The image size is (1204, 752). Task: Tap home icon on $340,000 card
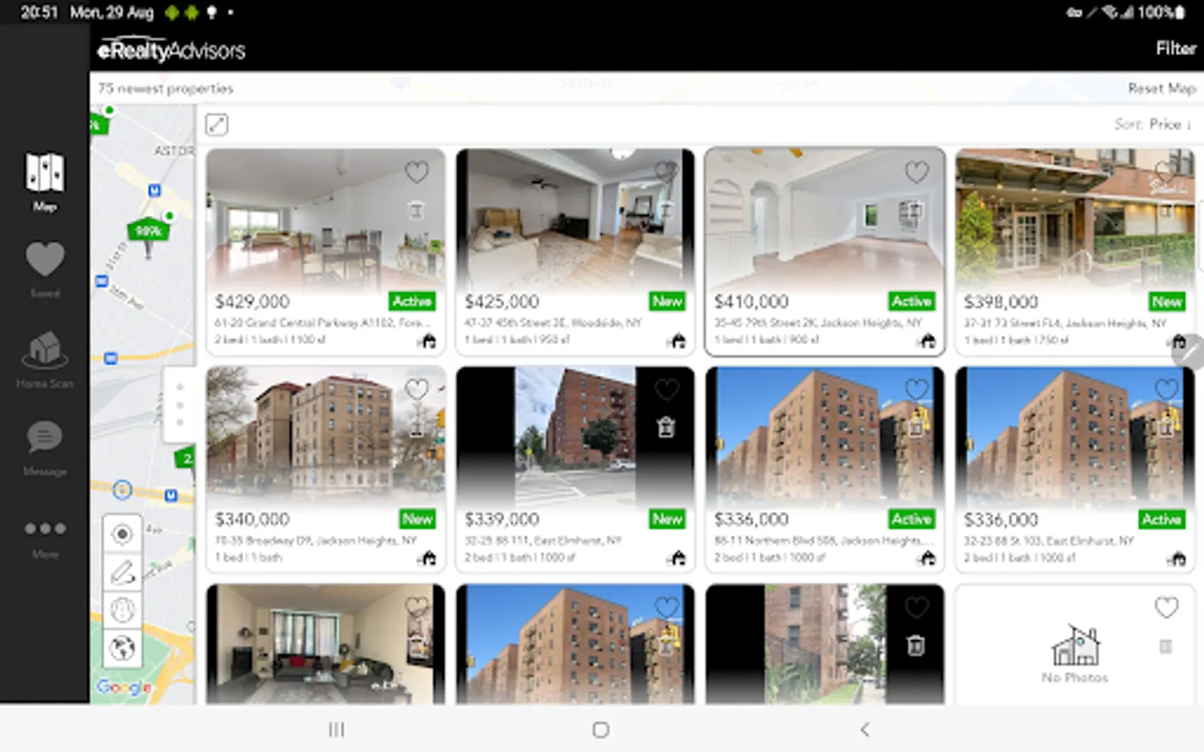pyautogui.click(x=427, y=557)
